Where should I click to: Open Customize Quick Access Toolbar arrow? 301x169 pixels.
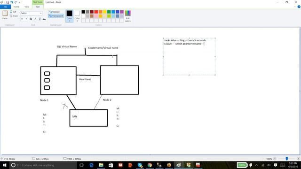(19, 2)
